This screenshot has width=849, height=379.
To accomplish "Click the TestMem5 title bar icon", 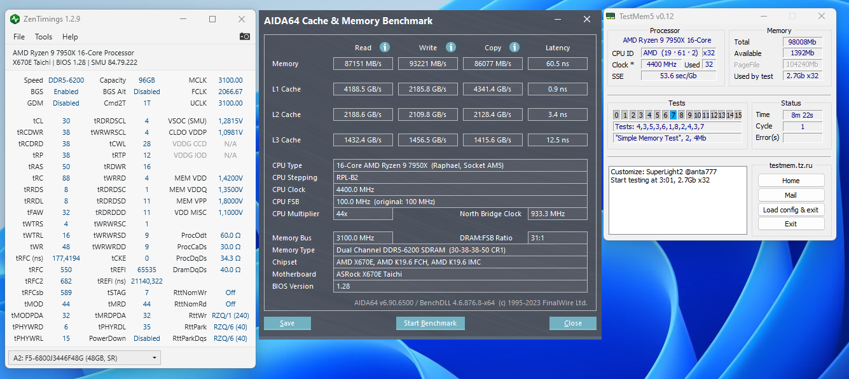I will [611, 17].
